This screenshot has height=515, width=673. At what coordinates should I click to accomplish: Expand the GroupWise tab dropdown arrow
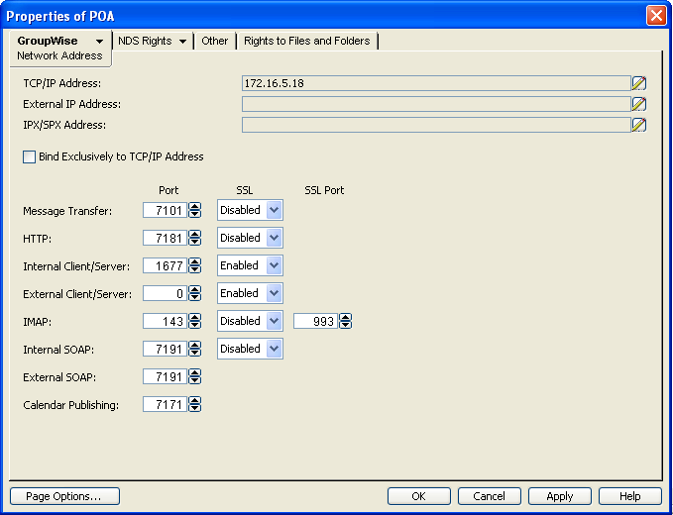[99, 42]
